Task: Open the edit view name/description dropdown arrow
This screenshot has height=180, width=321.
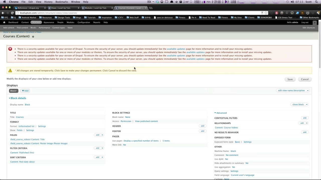Action: (x=308, y=90)
